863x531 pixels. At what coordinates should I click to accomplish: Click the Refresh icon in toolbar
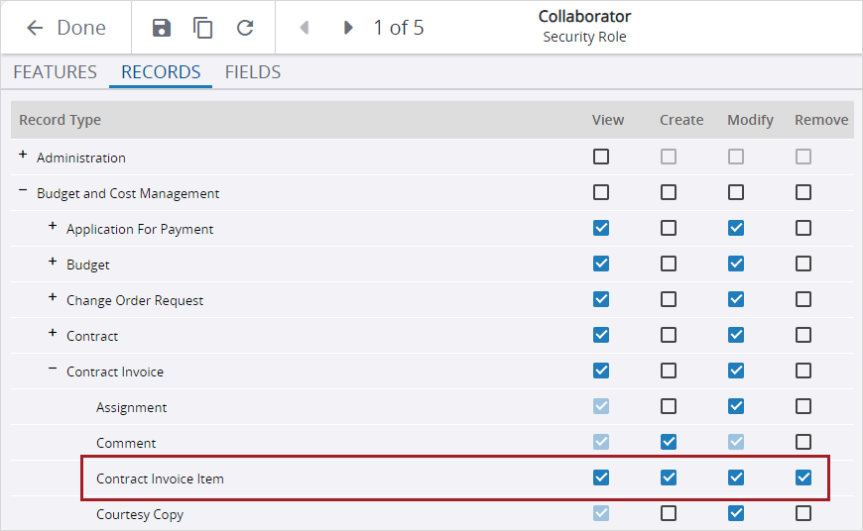click(245, 28)
